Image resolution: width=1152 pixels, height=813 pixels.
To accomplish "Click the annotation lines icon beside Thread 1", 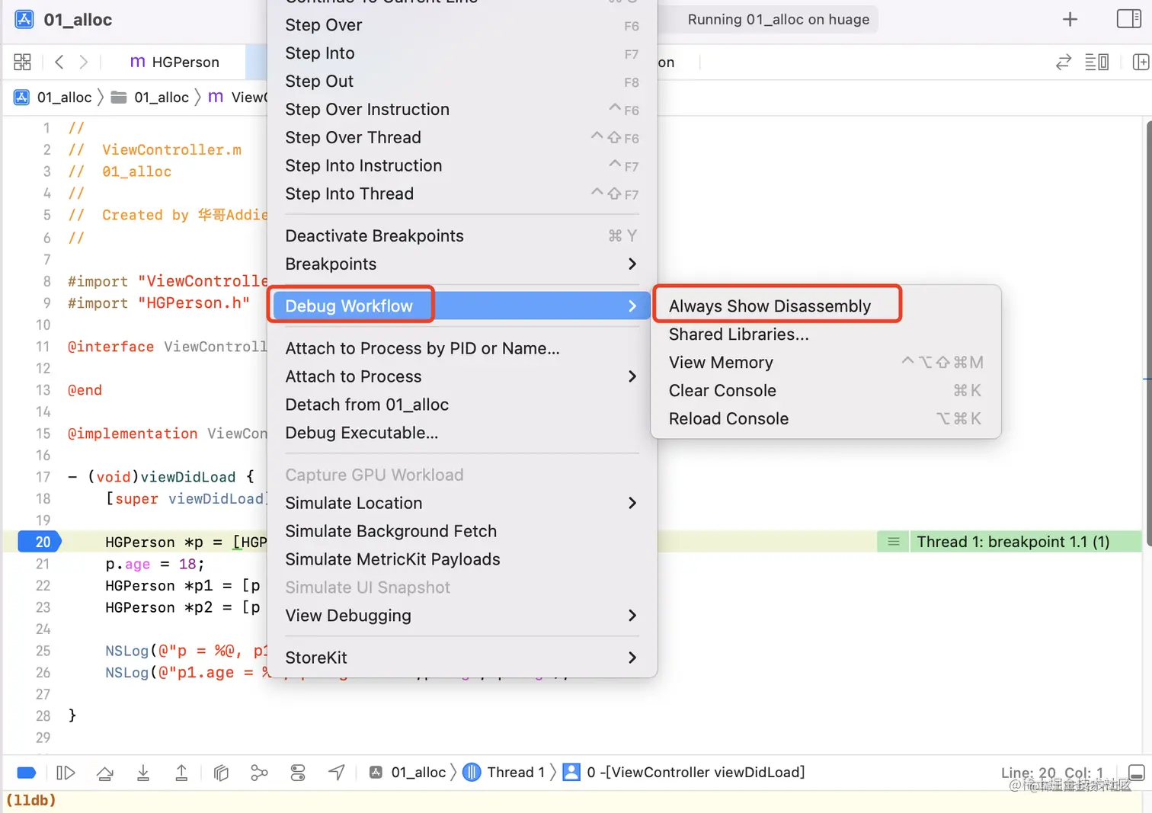I will pyautogui.click(x=894, y=542).
